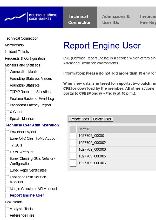Open TCP/IP Roundtrip Statistics
The width and height of the screenshot is (156, 220).
click(x=30, y=92)
